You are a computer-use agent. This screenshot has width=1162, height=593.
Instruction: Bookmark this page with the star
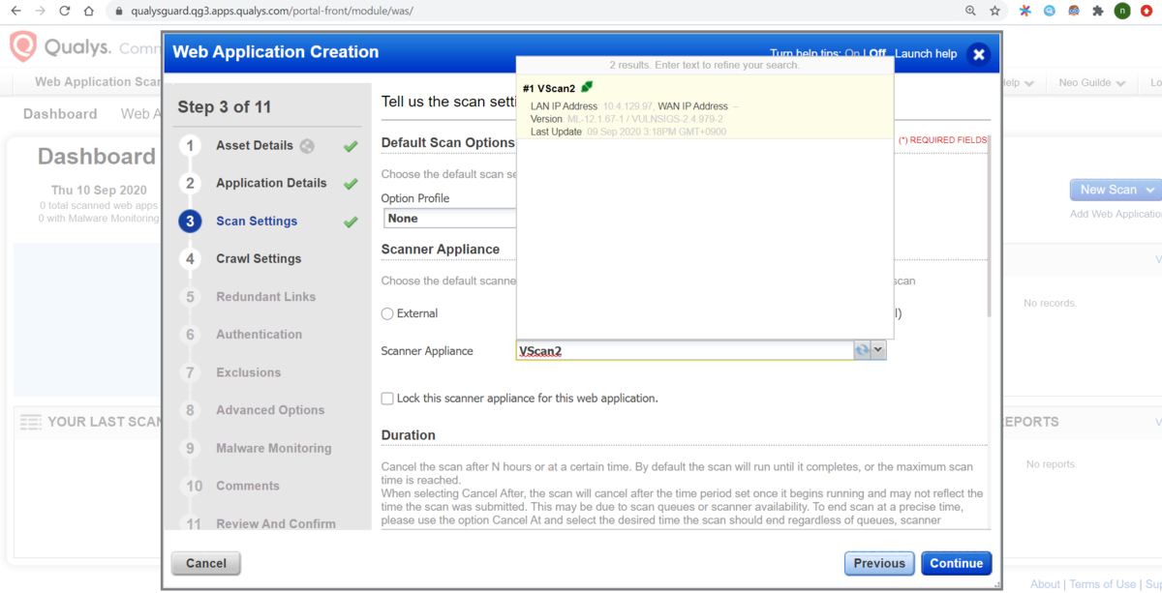[x=994, y=12]
